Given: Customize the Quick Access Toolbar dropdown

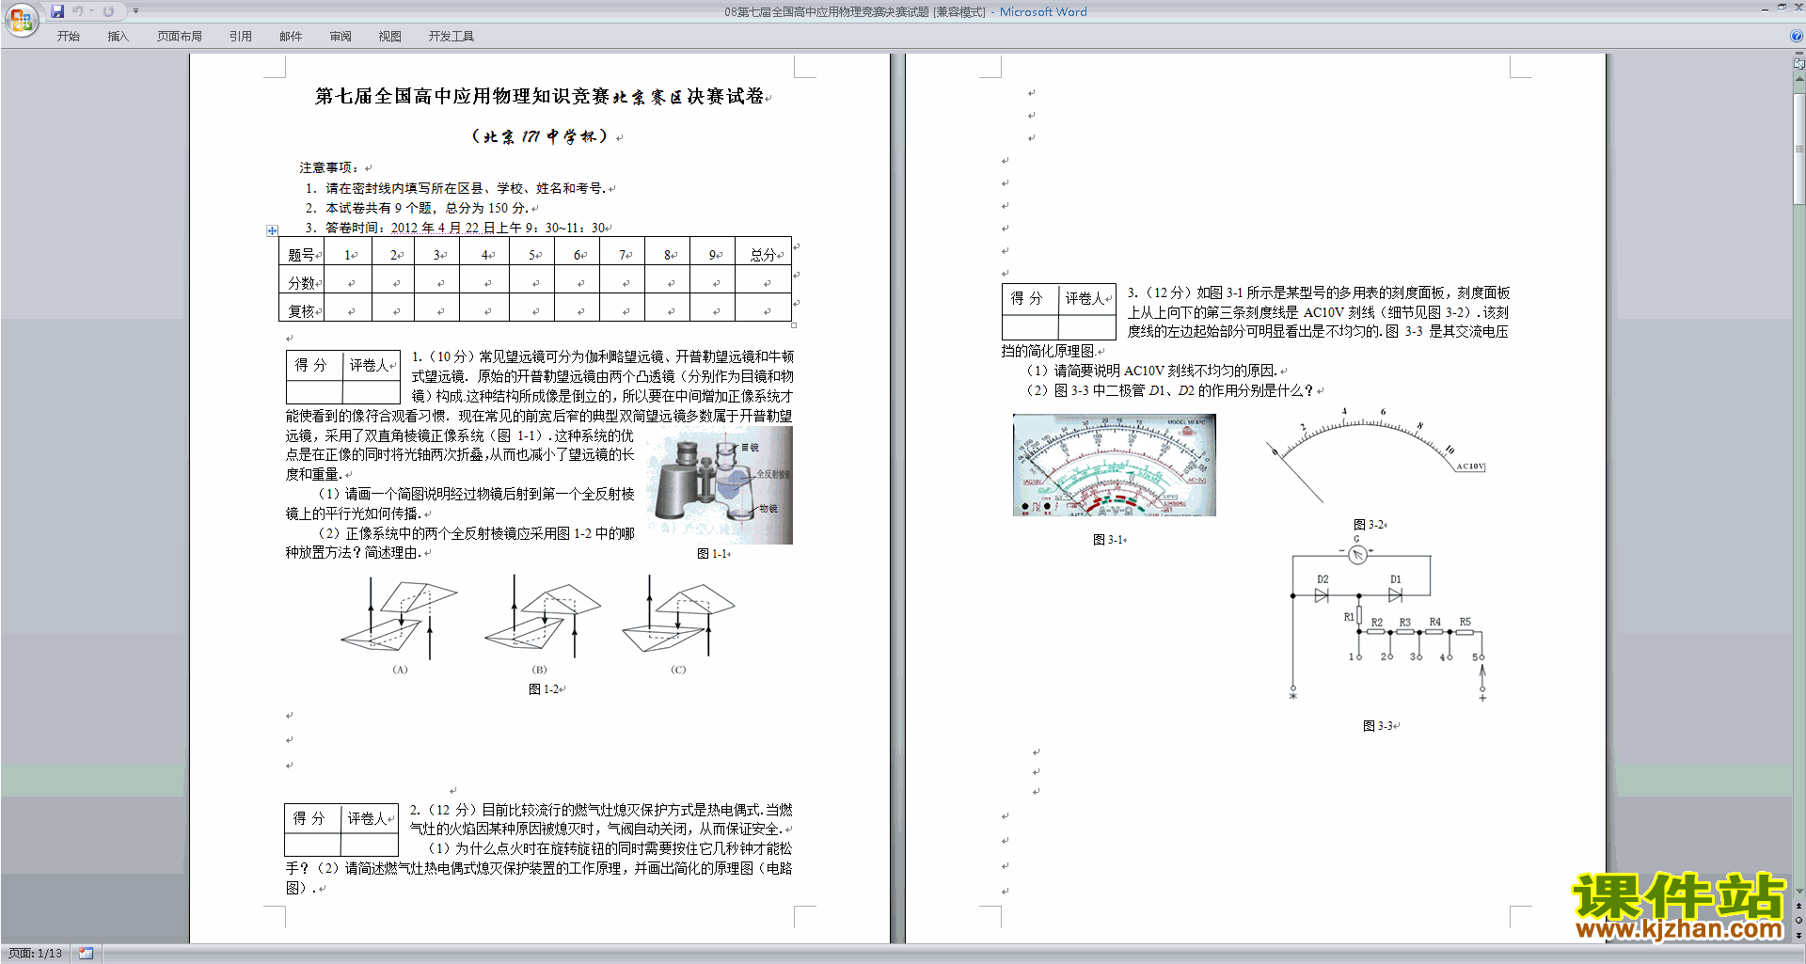Looking at the screenshot, I should click(135, 11).
